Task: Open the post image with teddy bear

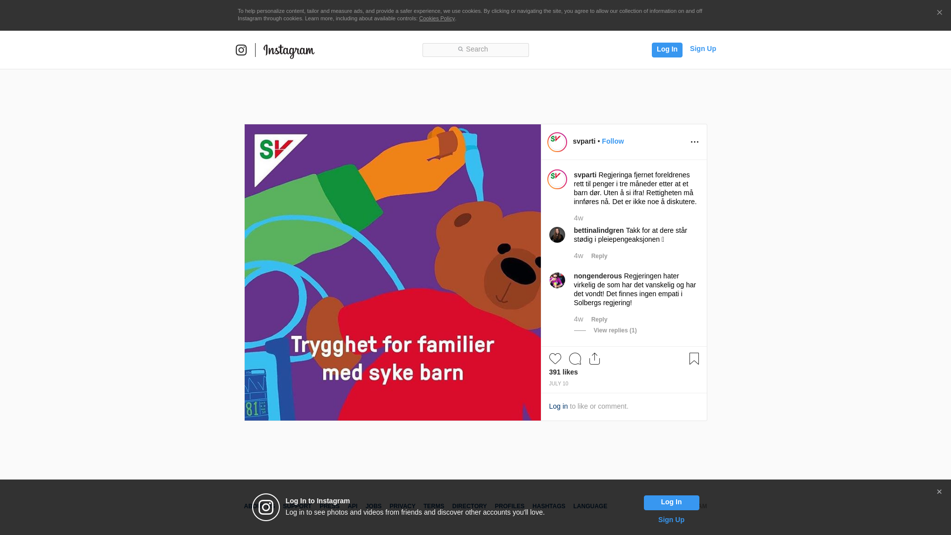Action: click(x=393, y=272)
